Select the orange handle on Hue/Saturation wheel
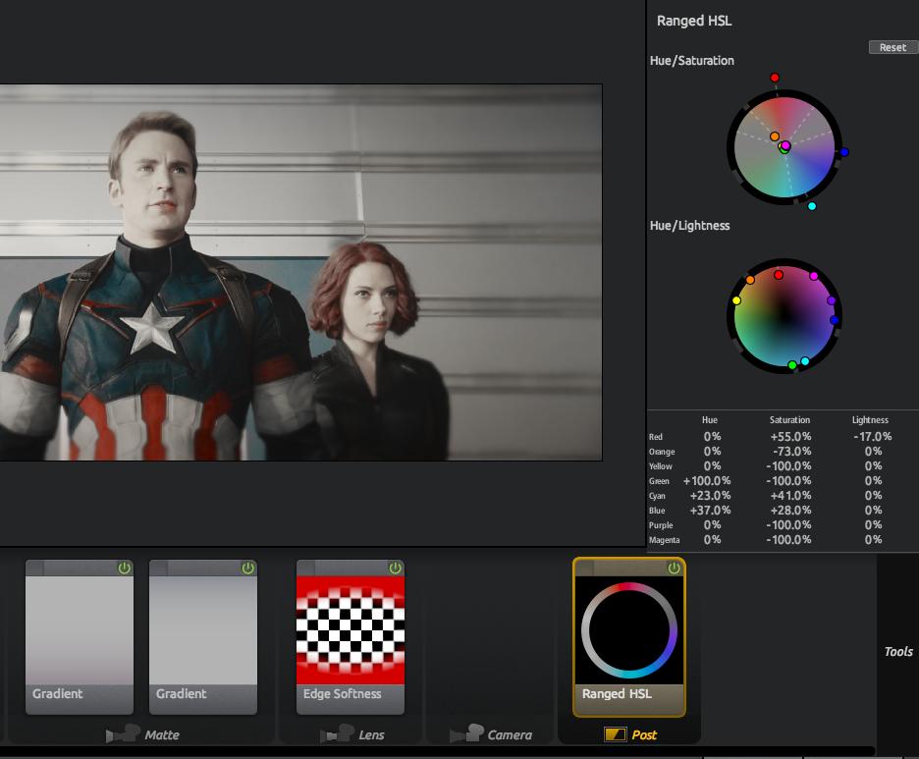This screenshot has width=919, height=759. pyautogui.click(x=775, y=136)
